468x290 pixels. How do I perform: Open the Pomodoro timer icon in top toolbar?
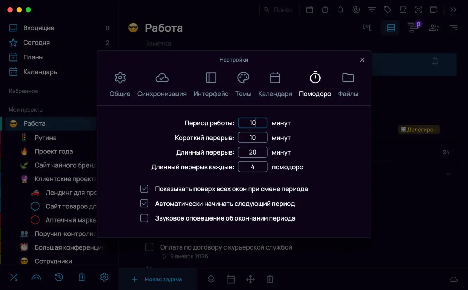[x=325, y=9]
